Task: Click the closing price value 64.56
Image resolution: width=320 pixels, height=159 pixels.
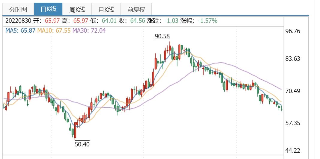Action: tap(138, 21)
